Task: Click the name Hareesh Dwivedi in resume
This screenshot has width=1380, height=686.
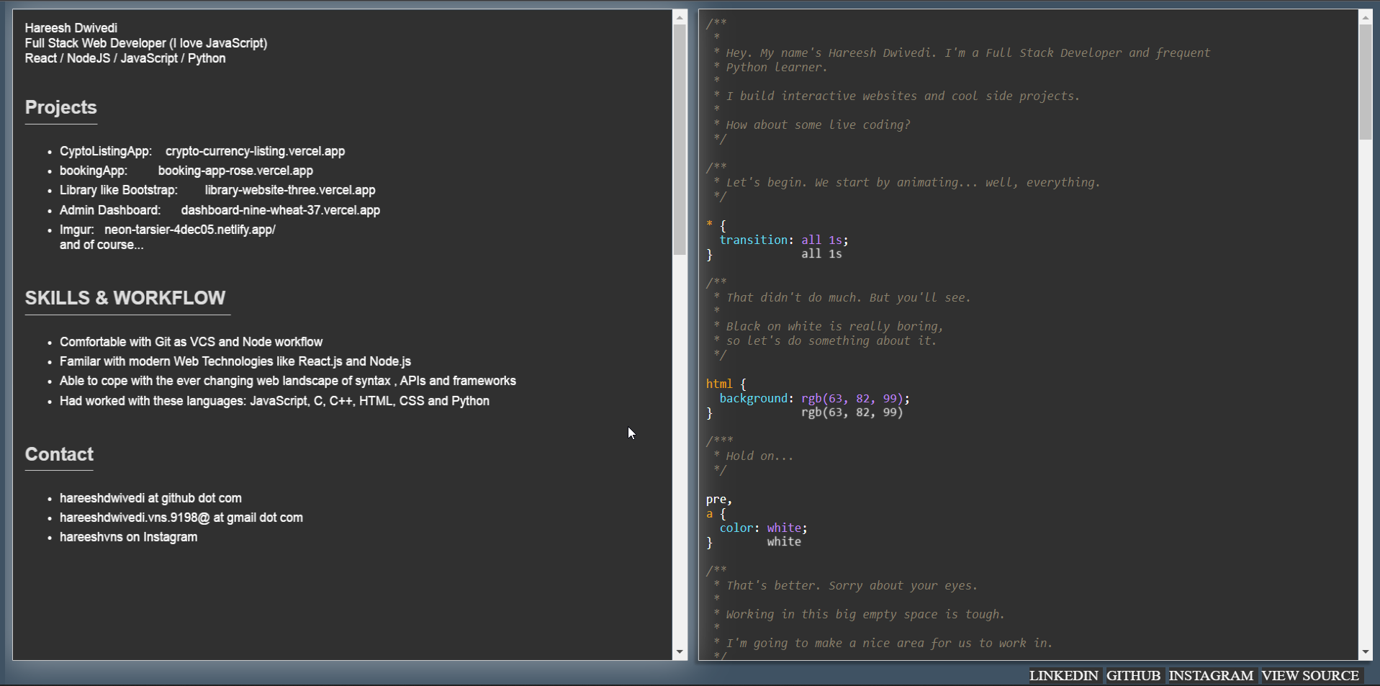Action: (71, 28)
